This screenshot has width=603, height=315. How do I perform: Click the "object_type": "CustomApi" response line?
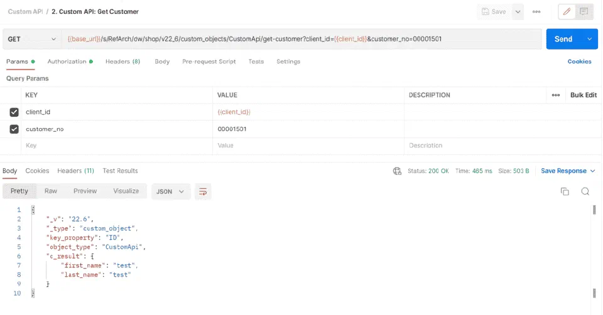click(x=96, y=247)
